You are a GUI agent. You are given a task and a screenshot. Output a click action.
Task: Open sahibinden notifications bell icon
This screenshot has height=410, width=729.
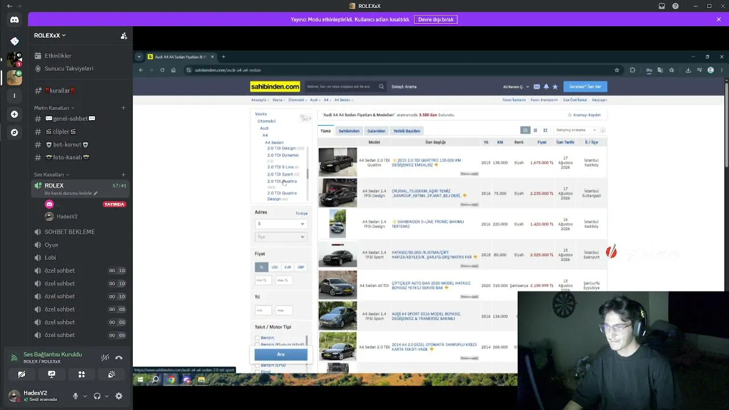pyautogui.click(x=546, y=87)
